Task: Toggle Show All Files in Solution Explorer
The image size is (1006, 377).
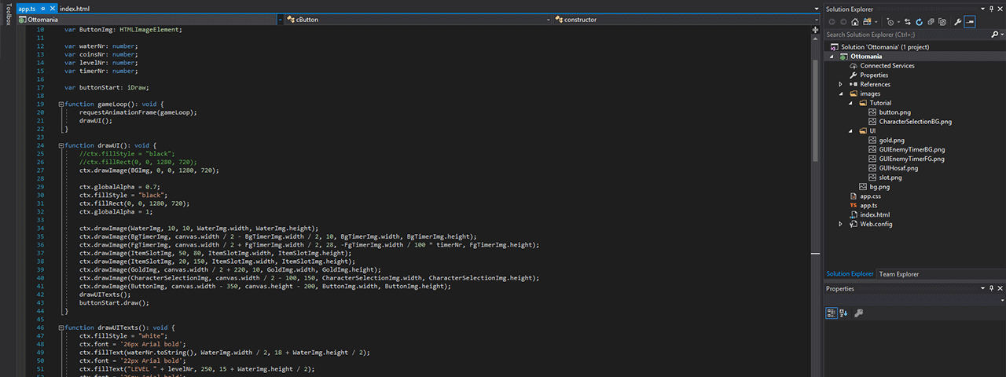Action: 942,22
